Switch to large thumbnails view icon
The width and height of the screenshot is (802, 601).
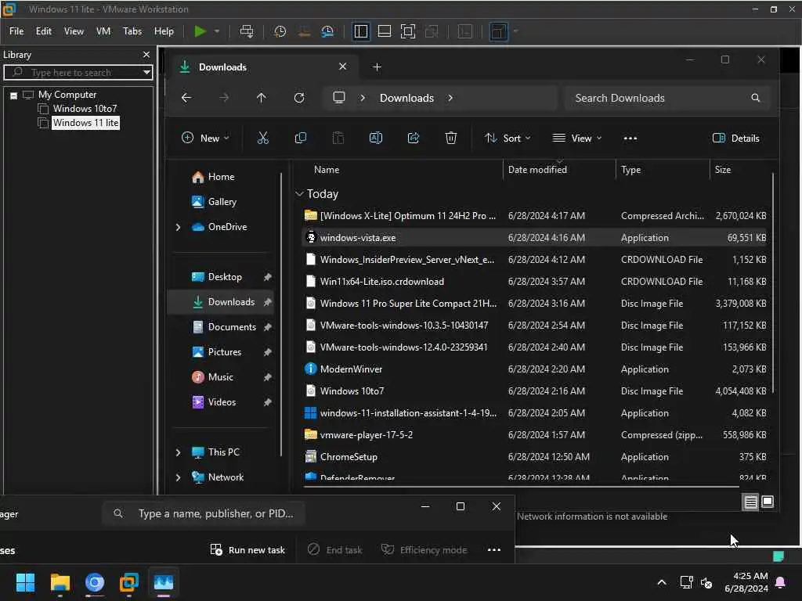(x=768, y=502)
